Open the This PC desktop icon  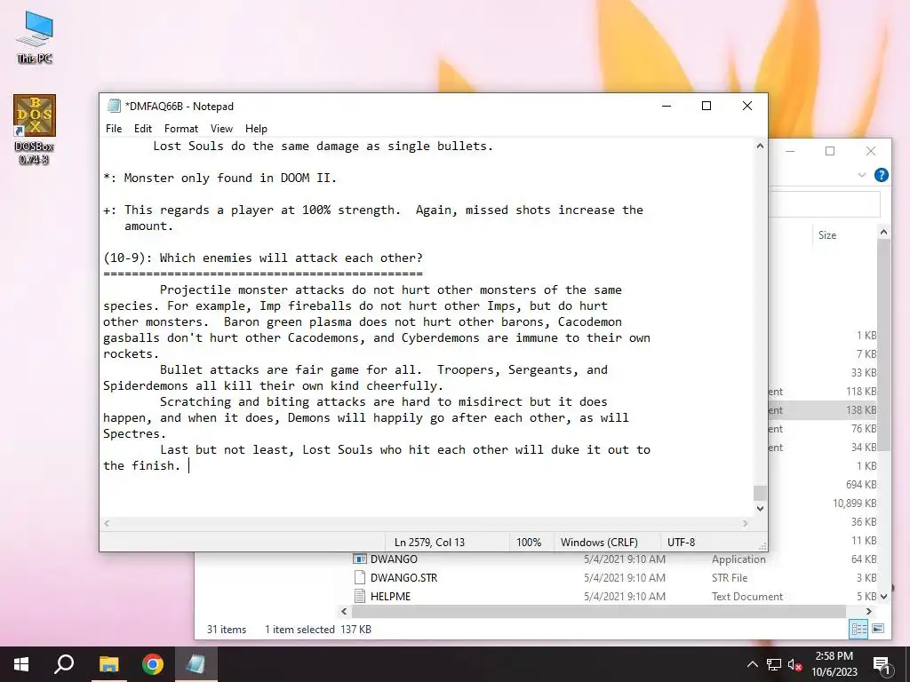coord(35,37)
